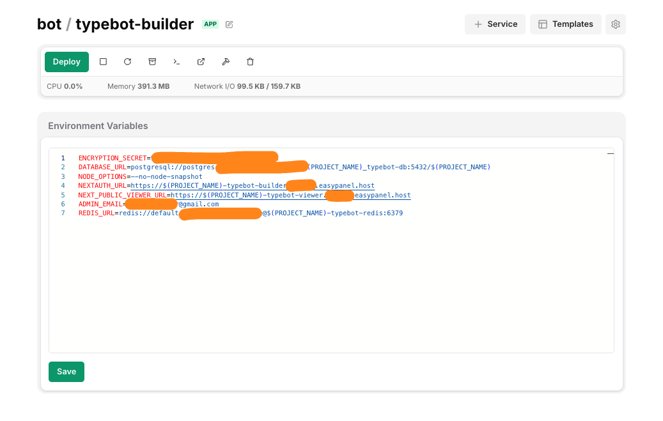This screenshot has height=421, width=663.
Task: Click the green Deploy button
Action: click(x=66, y=62)
